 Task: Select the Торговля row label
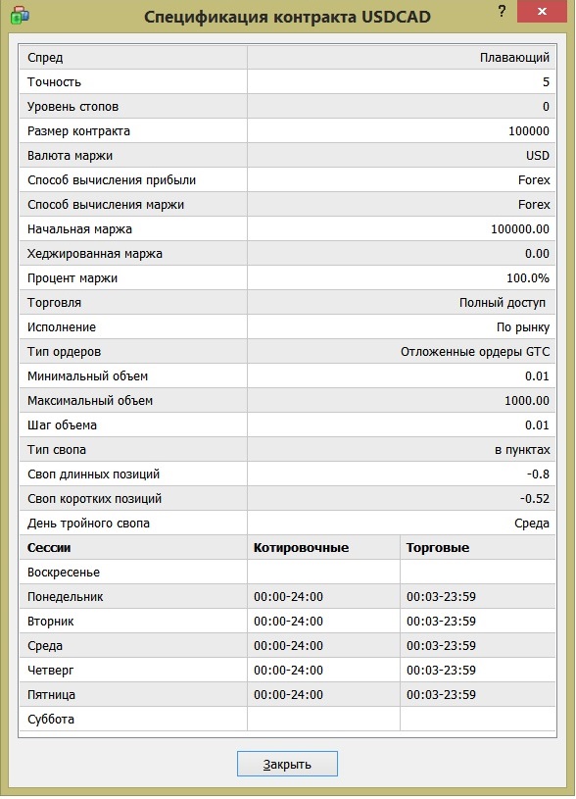(55, 303)
